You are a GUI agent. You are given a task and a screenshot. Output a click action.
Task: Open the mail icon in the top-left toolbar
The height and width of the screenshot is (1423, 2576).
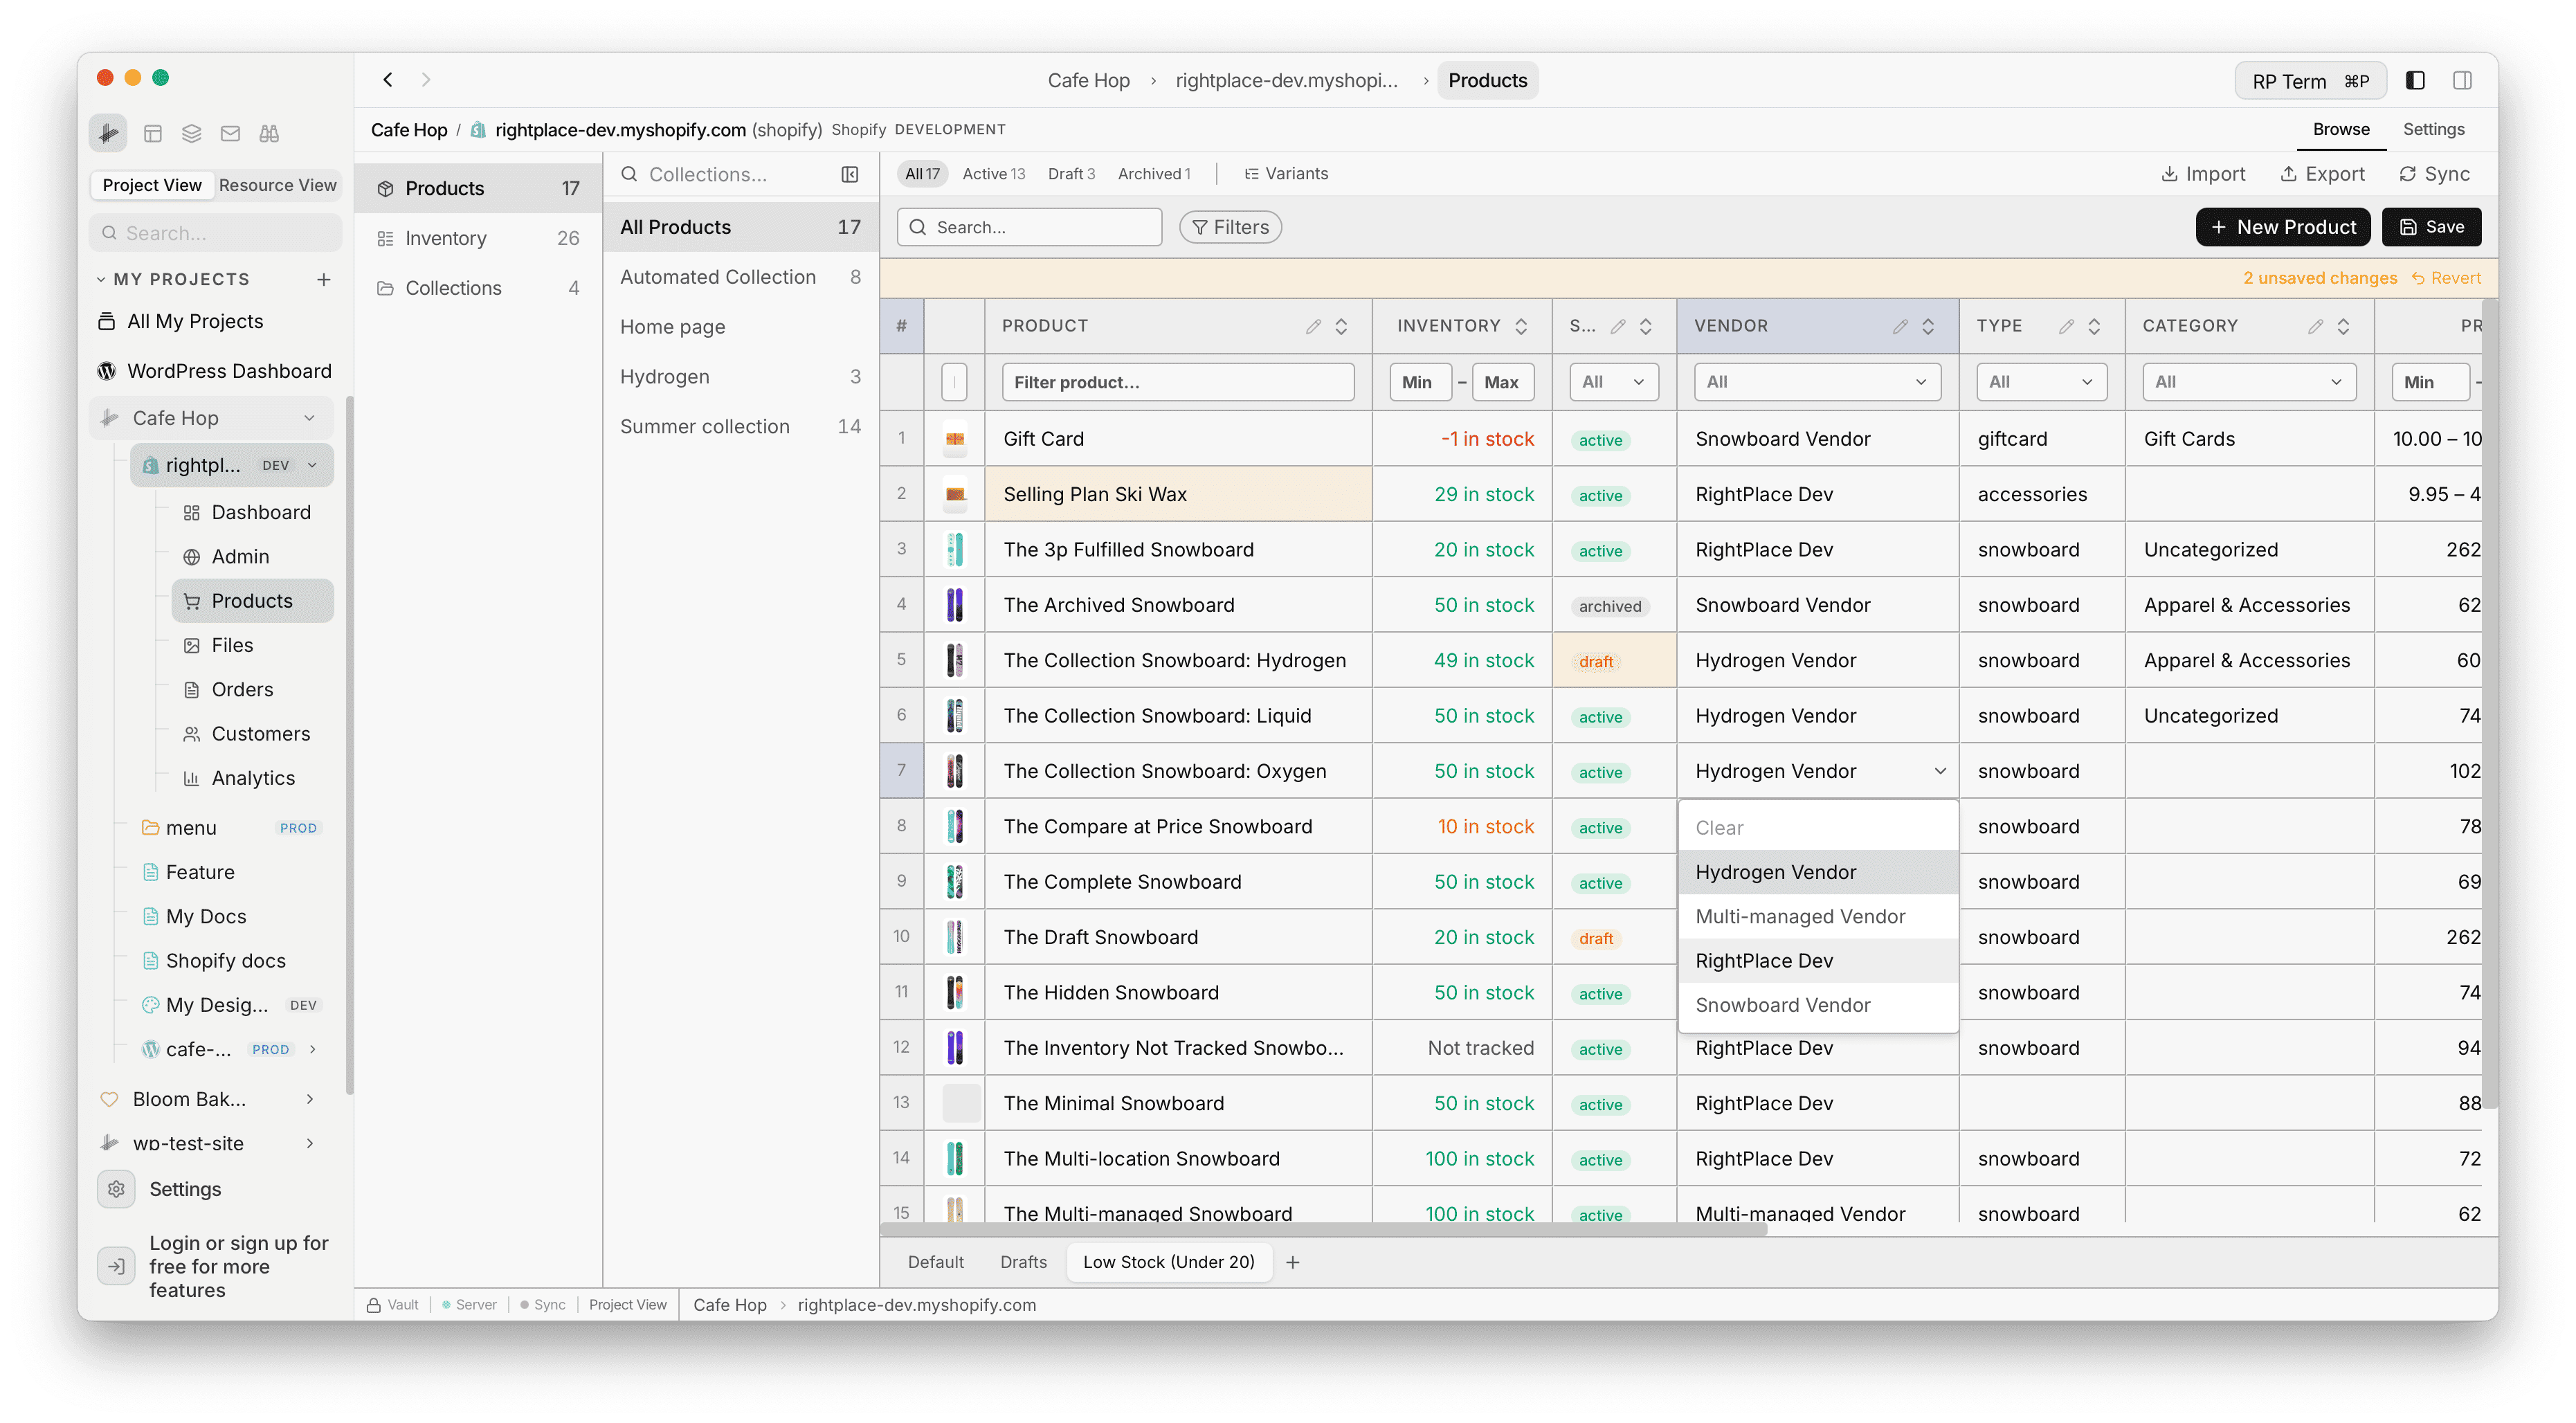230,133
